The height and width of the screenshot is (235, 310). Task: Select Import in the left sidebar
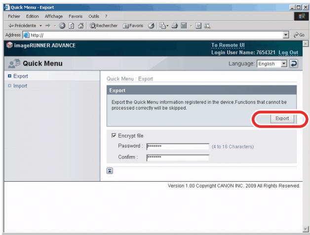click(20, 86)
